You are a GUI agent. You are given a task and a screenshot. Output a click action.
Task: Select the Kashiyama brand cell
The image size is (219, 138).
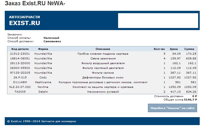(x=43, y=82)
